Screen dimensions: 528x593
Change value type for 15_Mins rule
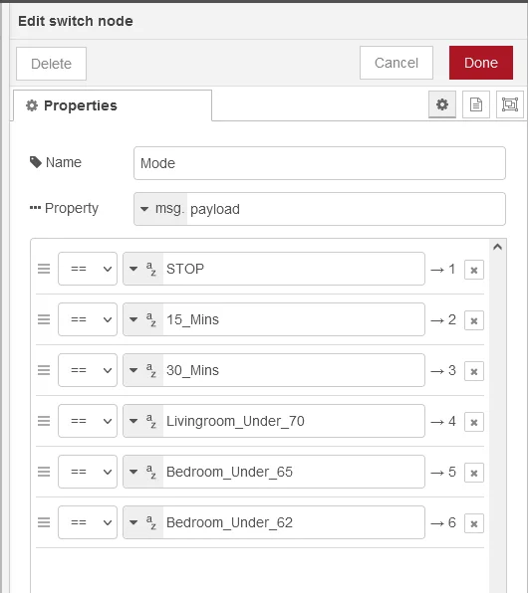pos(143,319)
